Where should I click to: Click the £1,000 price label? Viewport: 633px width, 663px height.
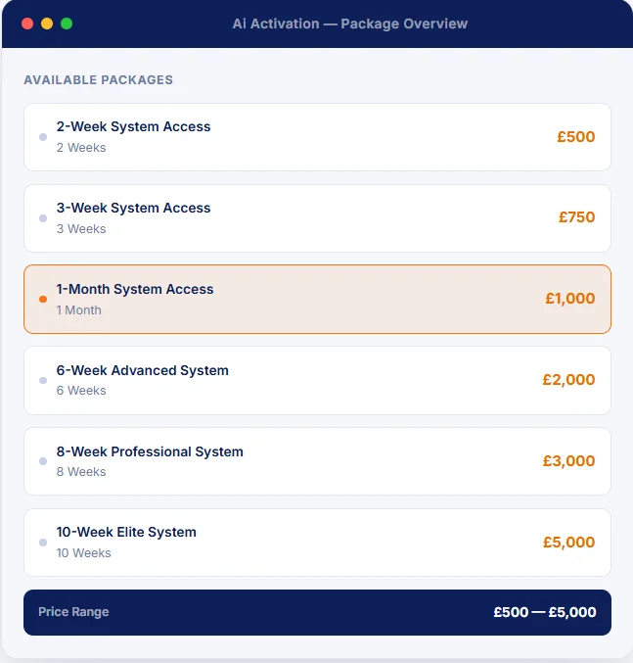(570, 299)
